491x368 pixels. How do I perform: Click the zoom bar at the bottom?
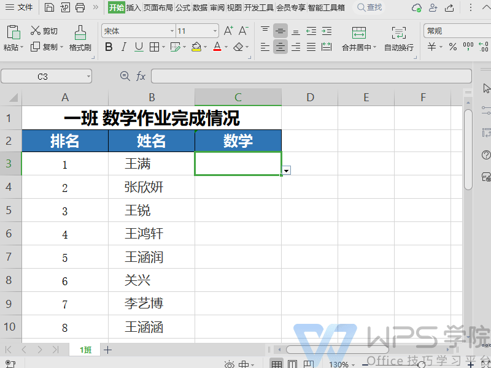(418, 364)
